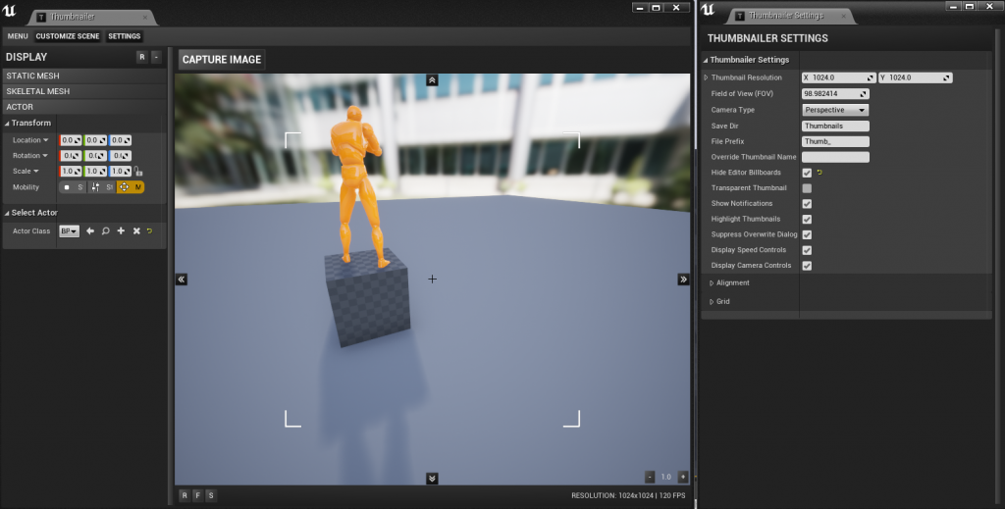The width and height of the screenshot is (1005, 509).
Task: Enable the Transparent Thumbnail checkbox
Action: click(x=807, y=188)
